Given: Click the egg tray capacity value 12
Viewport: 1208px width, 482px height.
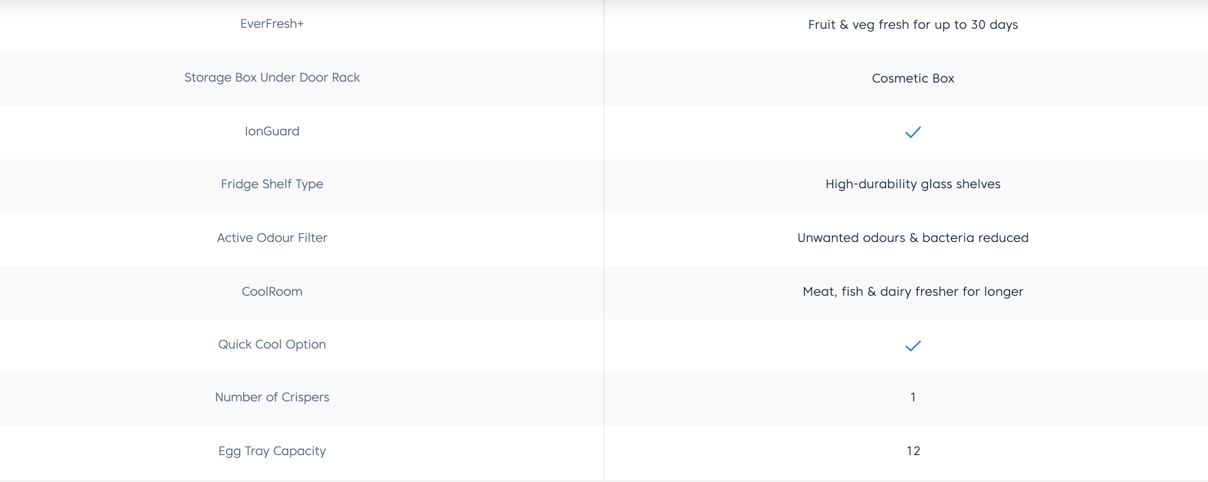Looking at the screenshot, I should pos(913,451).
